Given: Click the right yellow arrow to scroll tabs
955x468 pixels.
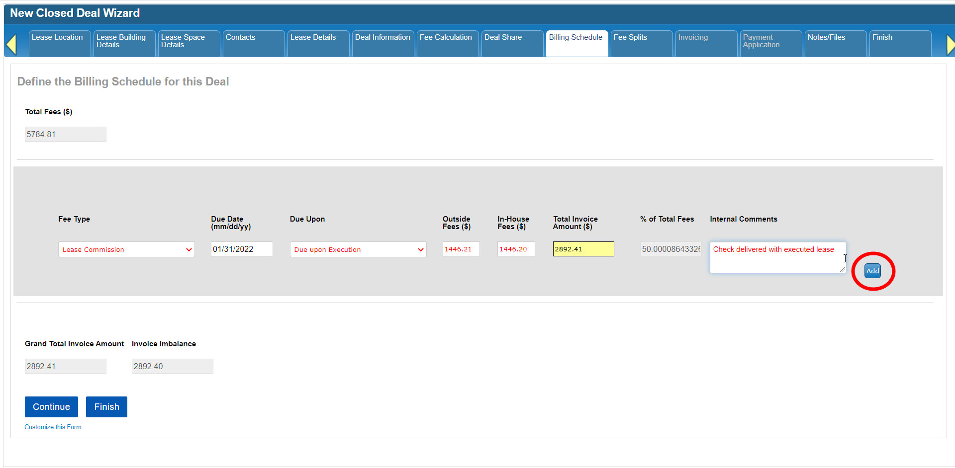Looking at the screenshot, I should pyautogui.click(x=950, y=45).
